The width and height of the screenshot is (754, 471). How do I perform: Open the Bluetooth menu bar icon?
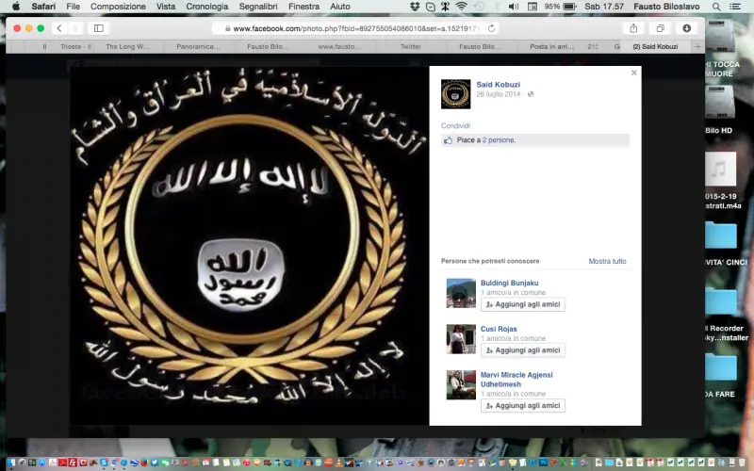(496, 7)
